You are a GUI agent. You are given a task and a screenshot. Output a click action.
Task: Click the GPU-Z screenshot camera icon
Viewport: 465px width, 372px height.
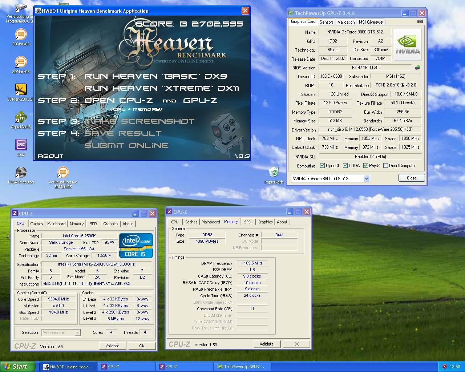click(x=420, y=21)
